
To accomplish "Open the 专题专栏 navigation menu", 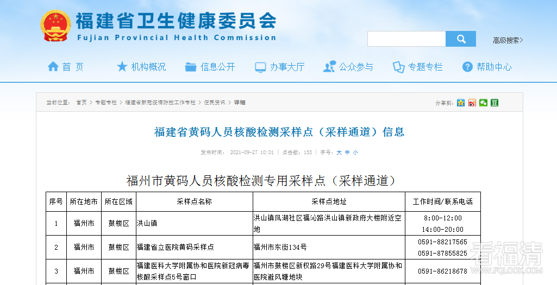I will (x=425, y=67).
